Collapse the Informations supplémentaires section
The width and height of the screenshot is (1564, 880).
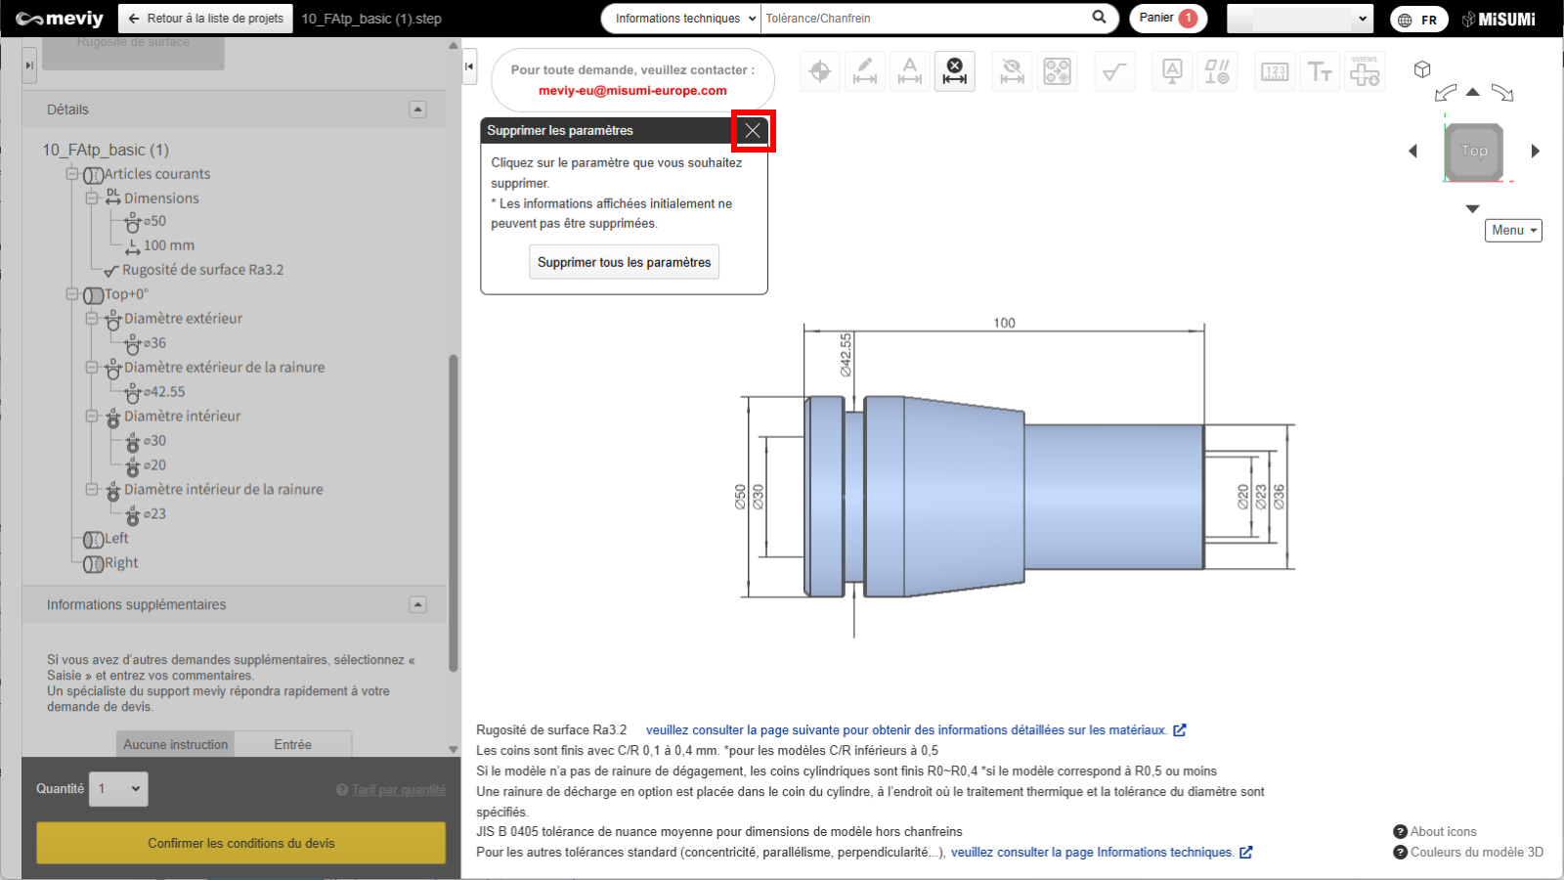point(417,604)
